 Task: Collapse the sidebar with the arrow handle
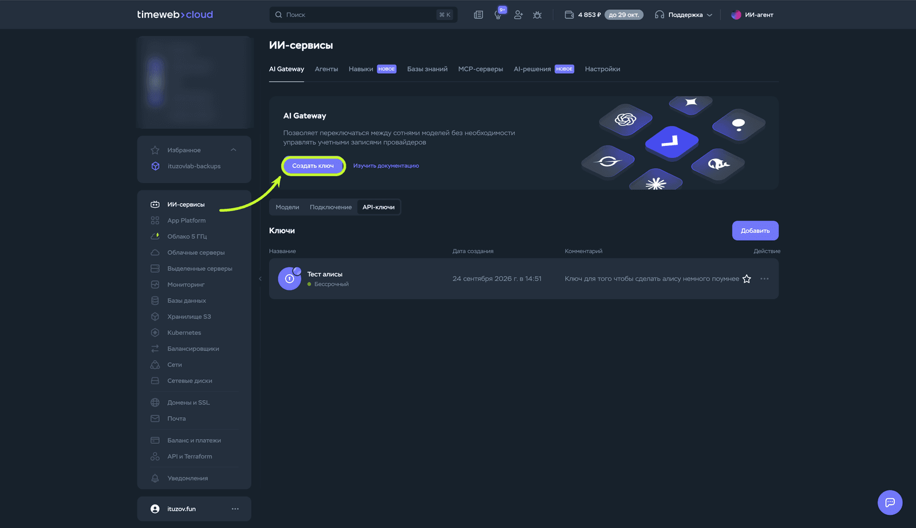(260, 279)
